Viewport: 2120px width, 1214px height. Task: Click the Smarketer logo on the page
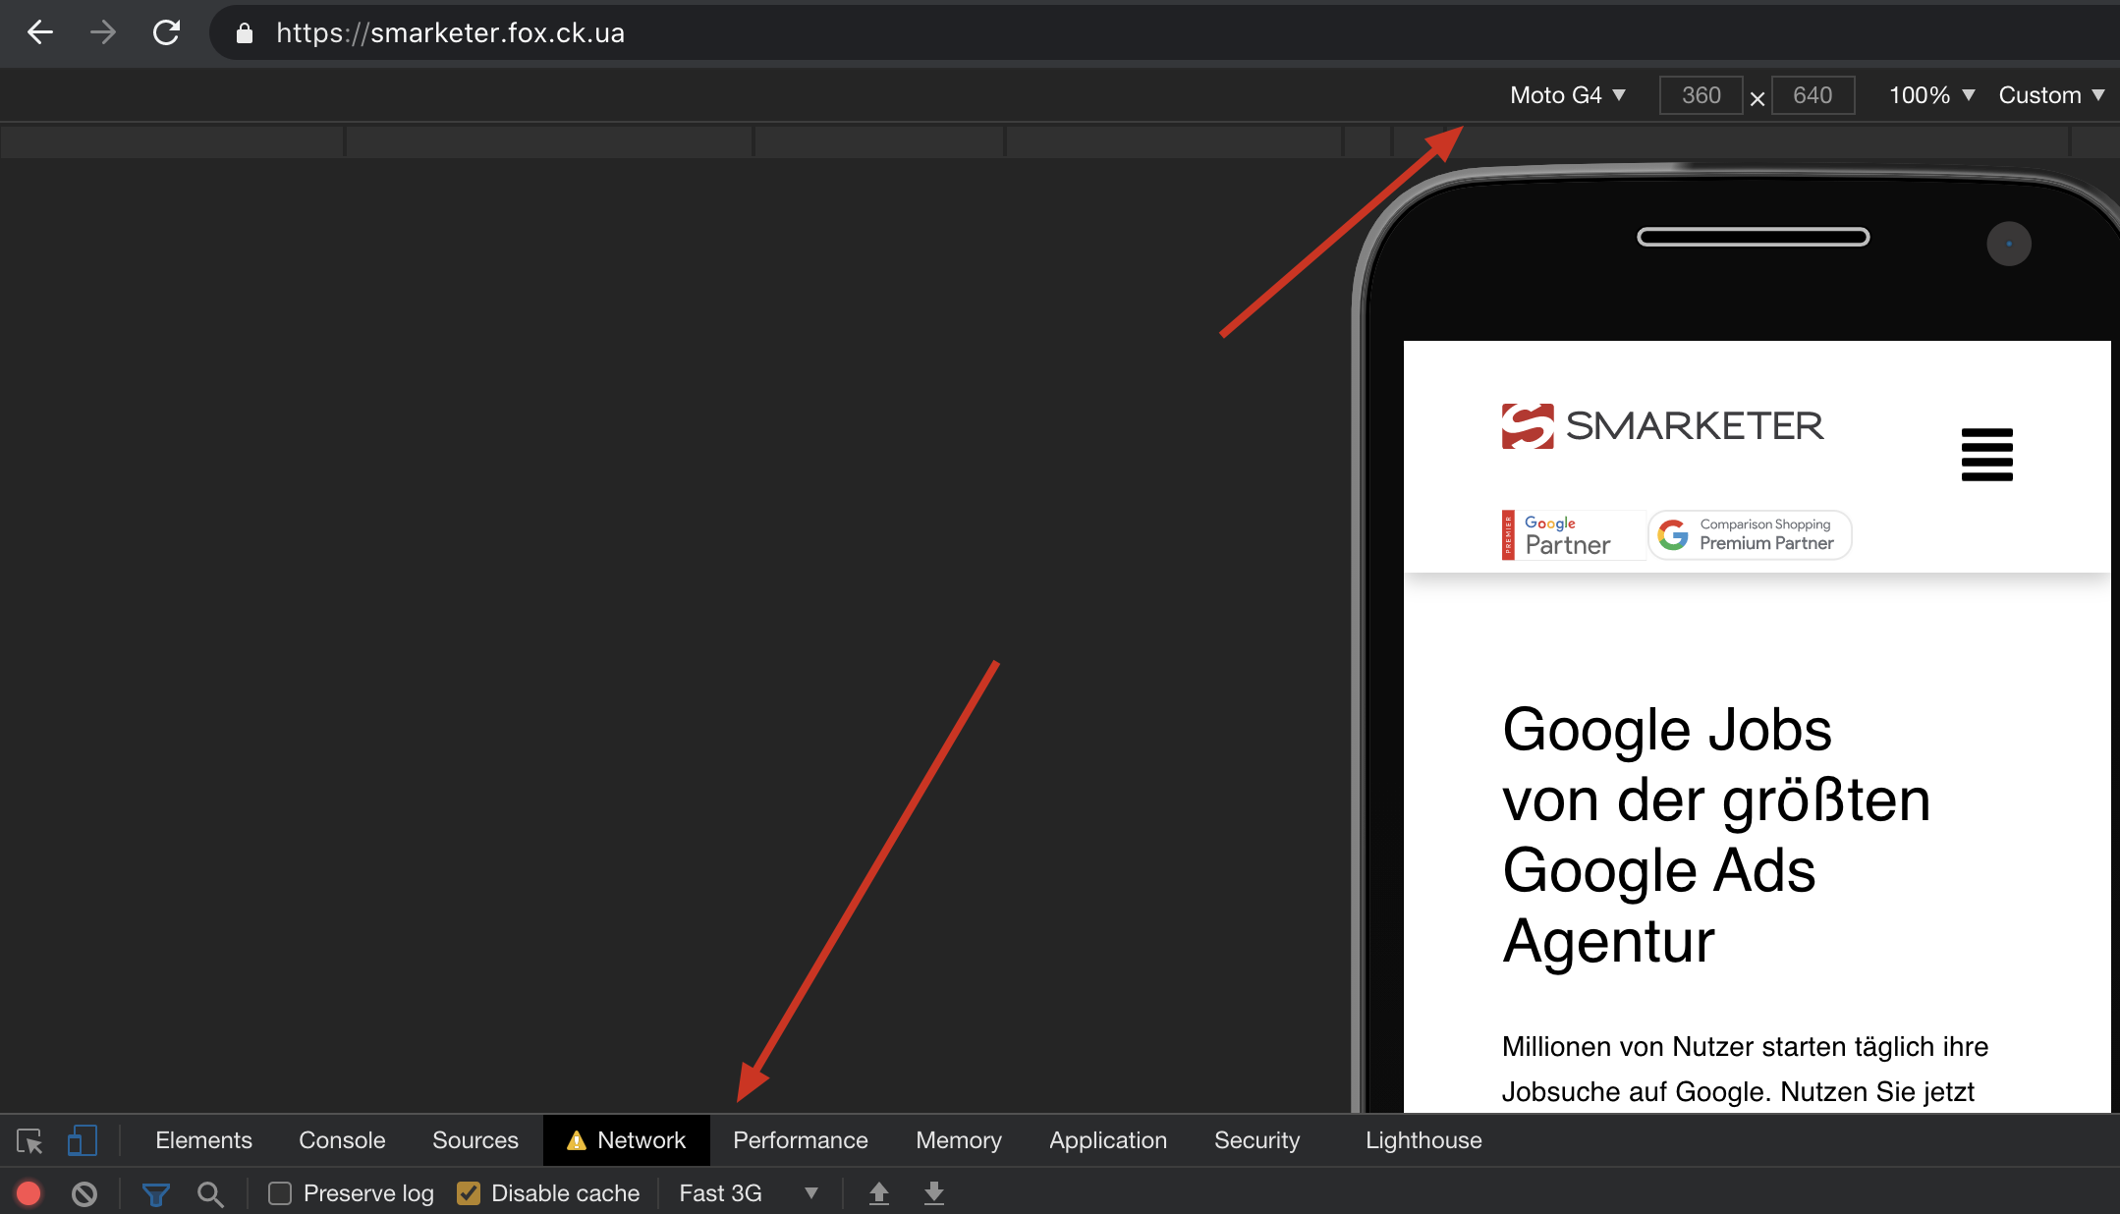1662,426
